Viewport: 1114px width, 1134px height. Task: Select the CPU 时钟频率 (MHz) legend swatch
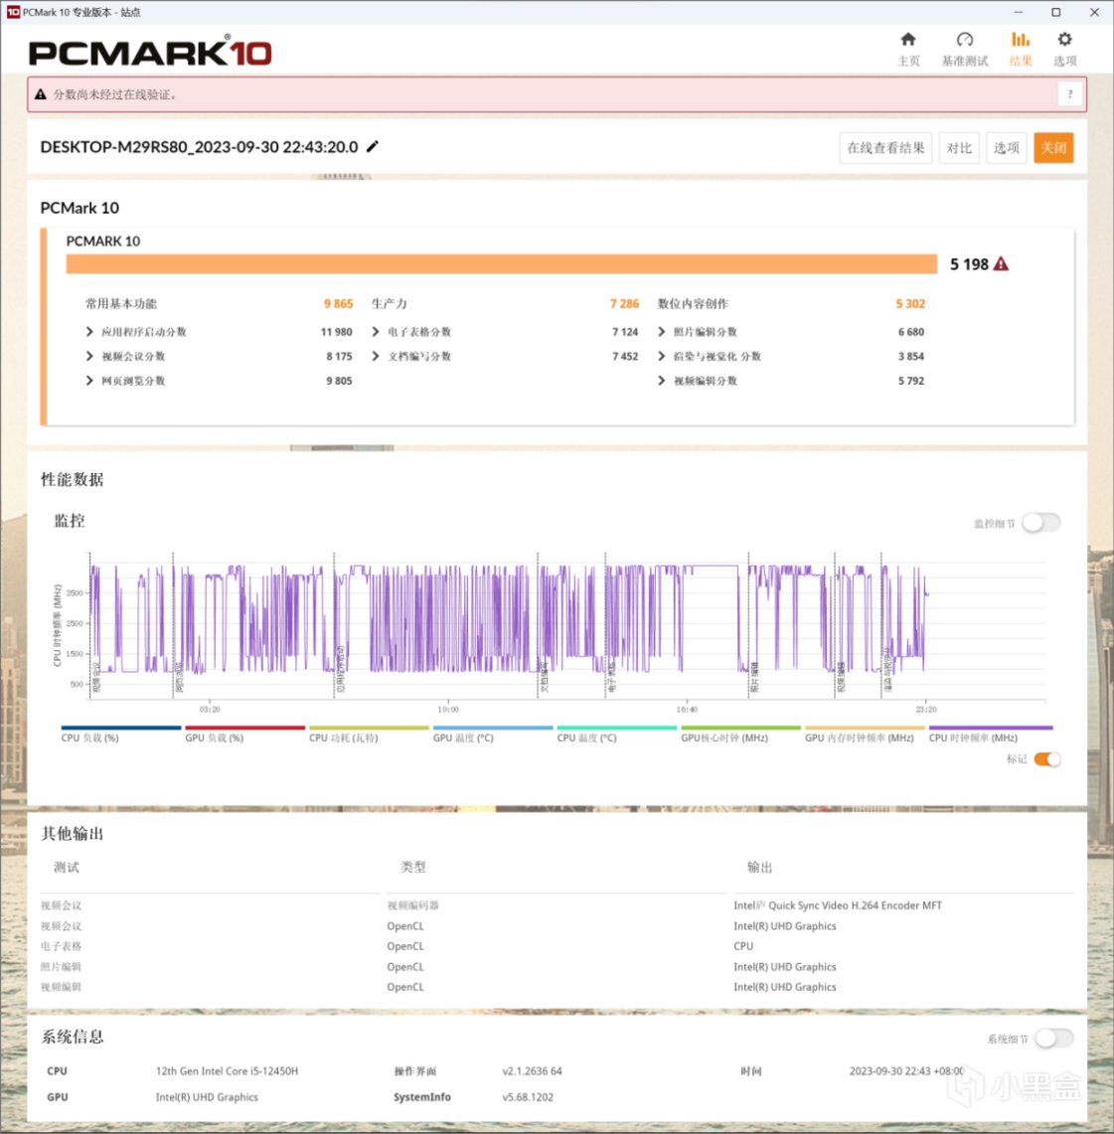(991, 728)
